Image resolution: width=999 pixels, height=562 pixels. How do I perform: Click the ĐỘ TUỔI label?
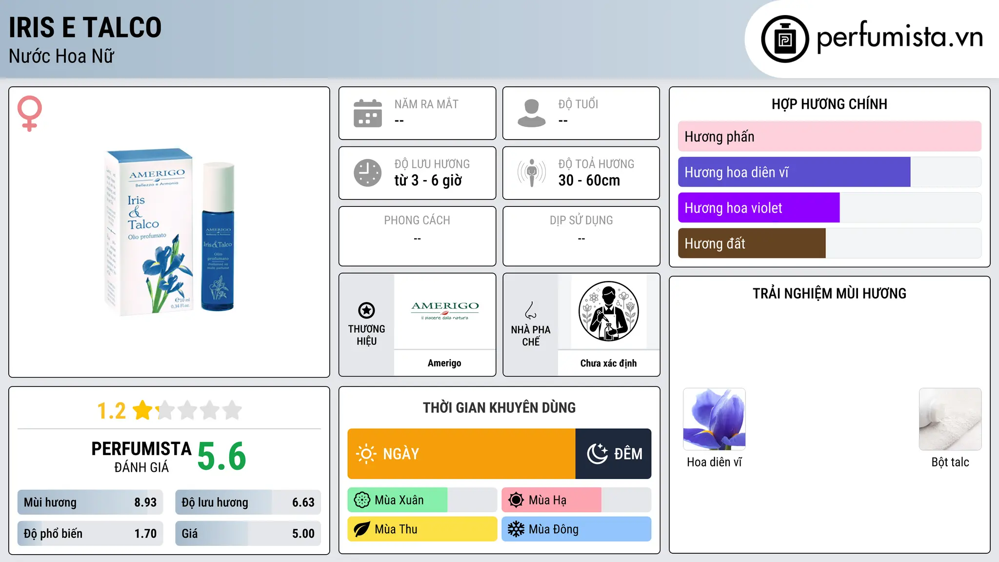[x=579, y=104]
